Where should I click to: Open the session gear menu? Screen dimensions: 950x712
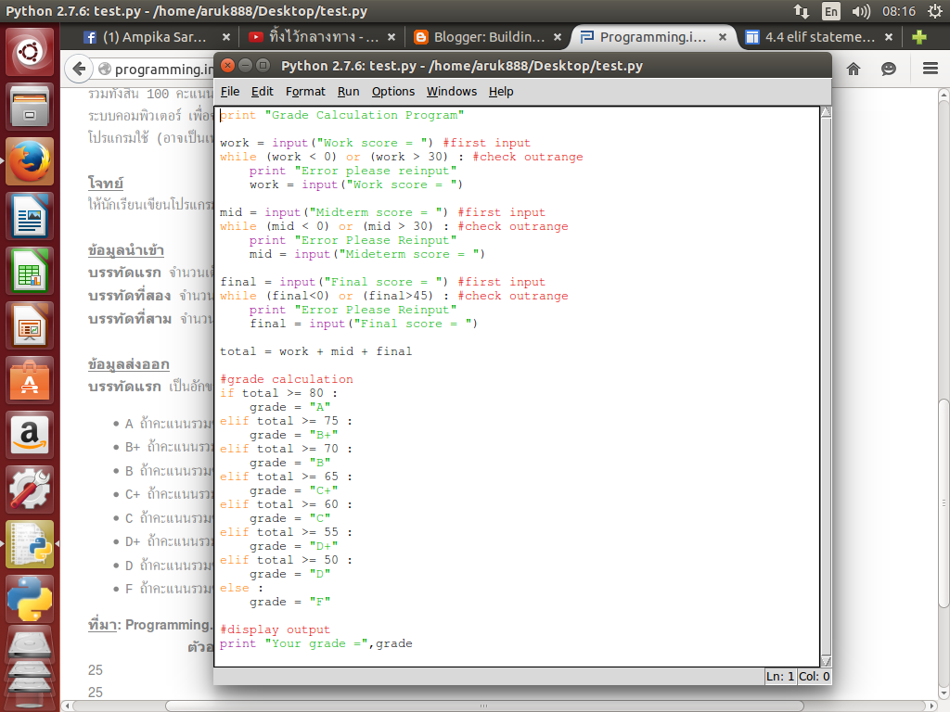pyautogui.click(x=935, y=12)
